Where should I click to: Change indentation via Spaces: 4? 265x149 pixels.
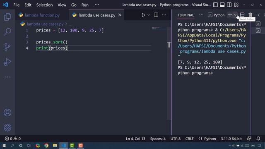pyautogui.click(x=158, y=139)
